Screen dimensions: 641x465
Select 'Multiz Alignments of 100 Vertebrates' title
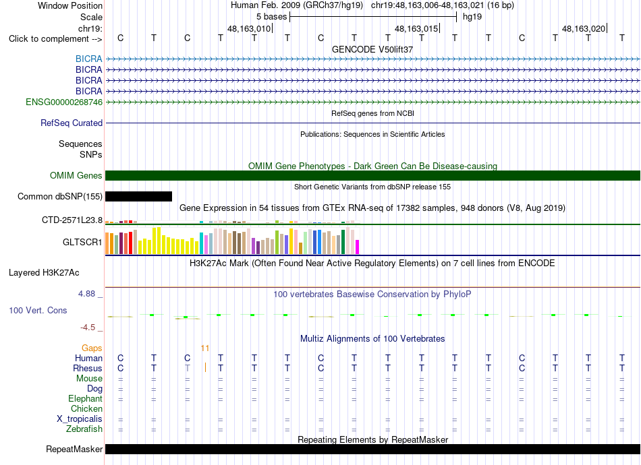[372, 339]
